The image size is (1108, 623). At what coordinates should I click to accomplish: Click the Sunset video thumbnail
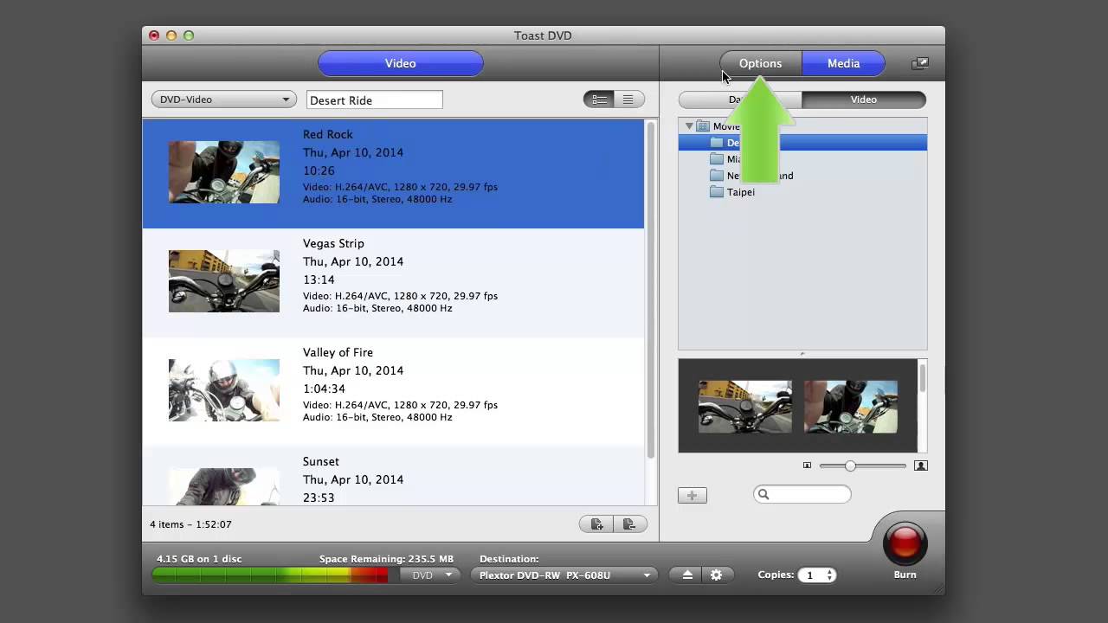click(x=224, y=486)
